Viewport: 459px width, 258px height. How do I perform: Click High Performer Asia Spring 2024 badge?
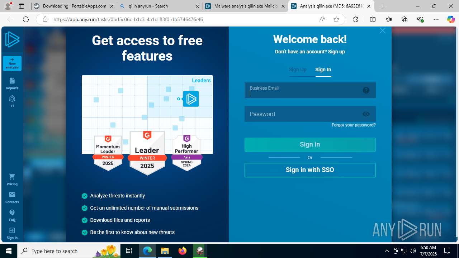coord(187,153)
